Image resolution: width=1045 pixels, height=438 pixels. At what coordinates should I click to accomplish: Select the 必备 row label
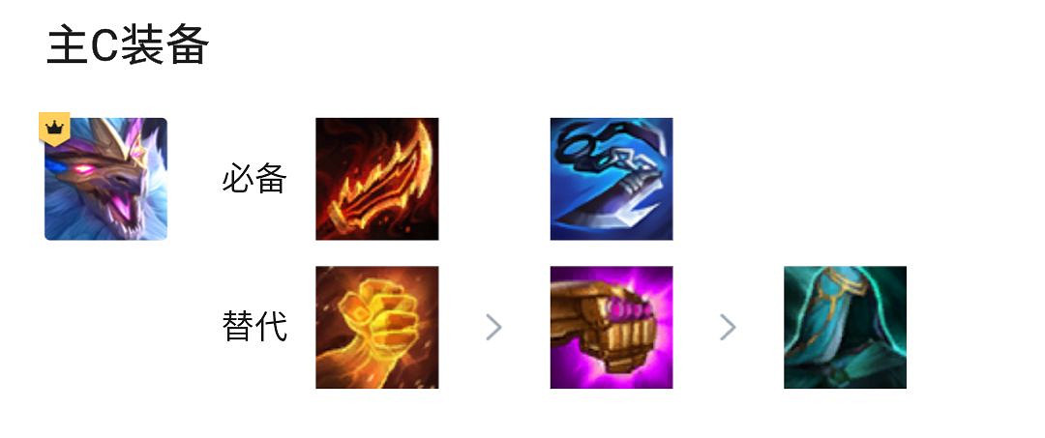point(254,180)
